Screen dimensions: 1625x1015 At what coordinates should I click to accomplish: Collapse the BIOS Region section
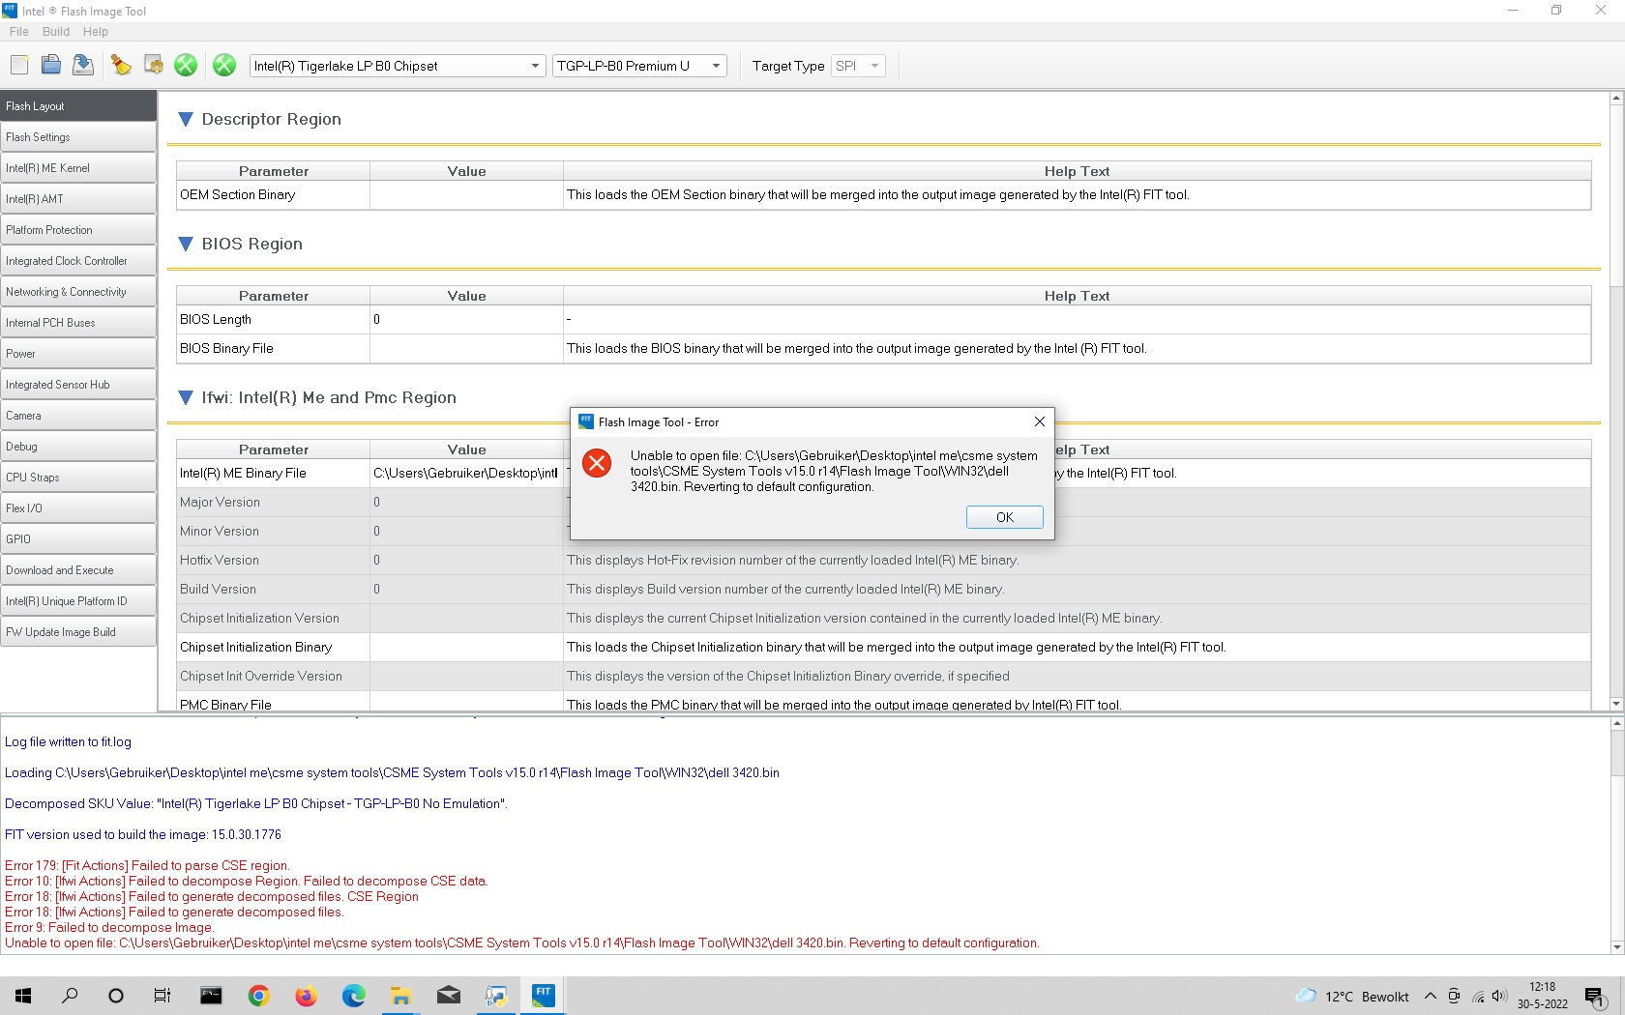point(186,245)
